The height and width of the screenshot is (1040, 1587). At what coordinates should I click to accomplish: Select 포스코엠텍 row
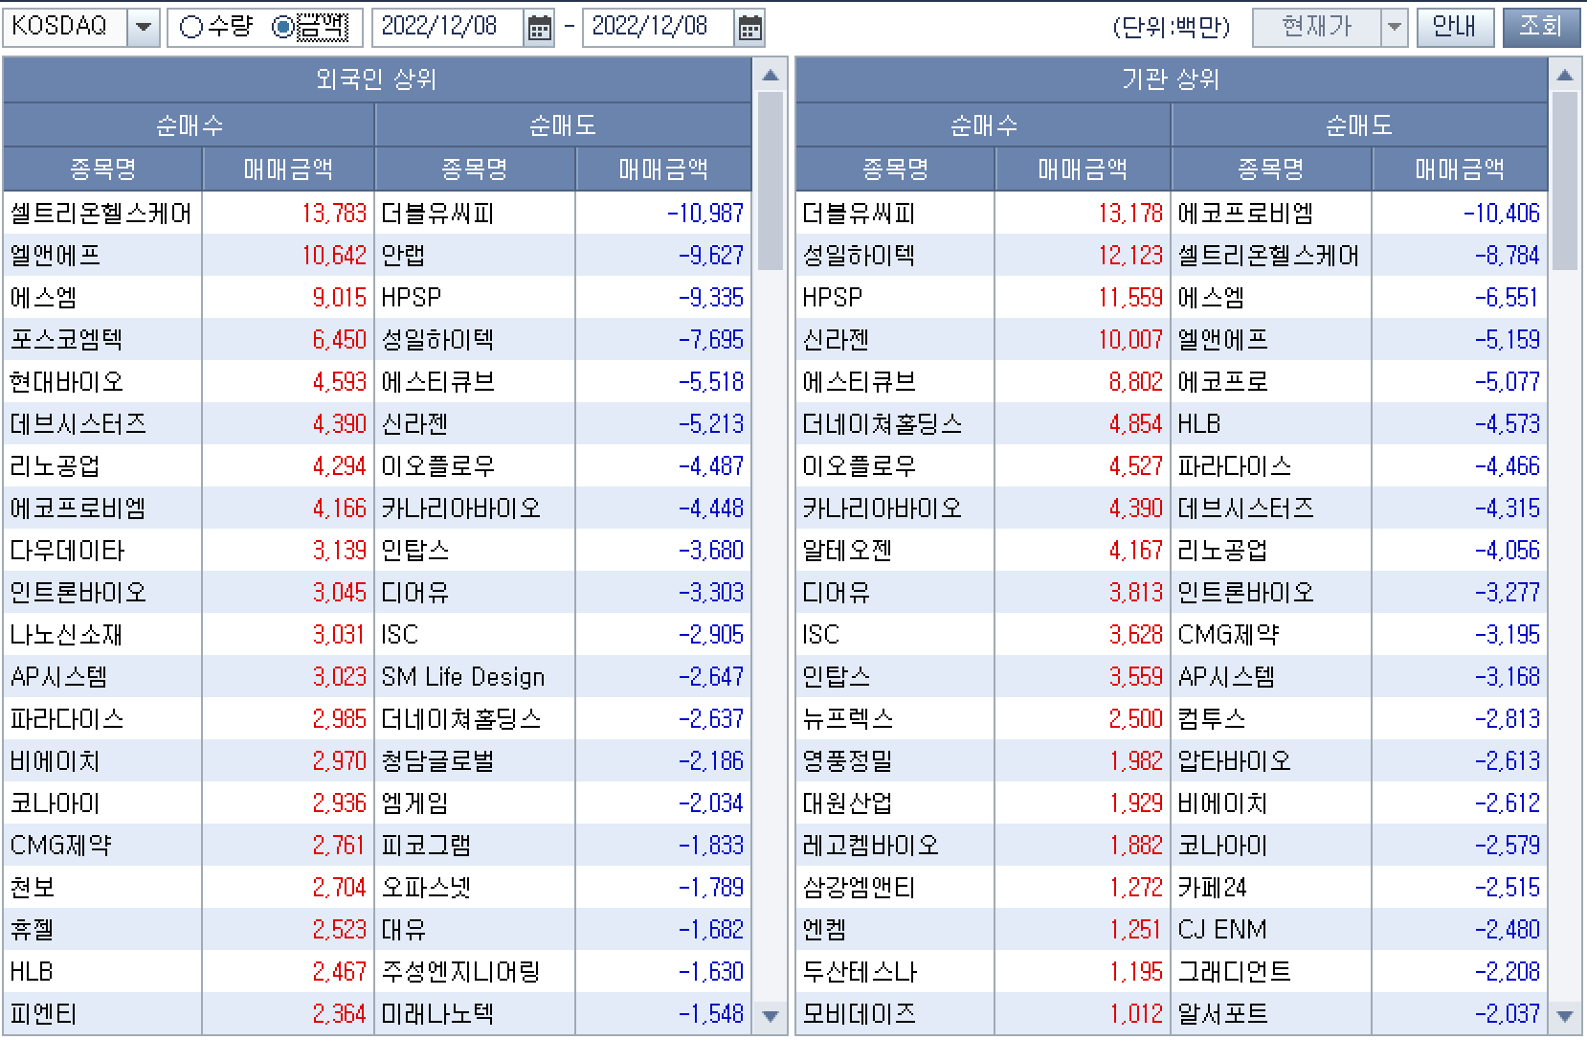tap(102, 340)
